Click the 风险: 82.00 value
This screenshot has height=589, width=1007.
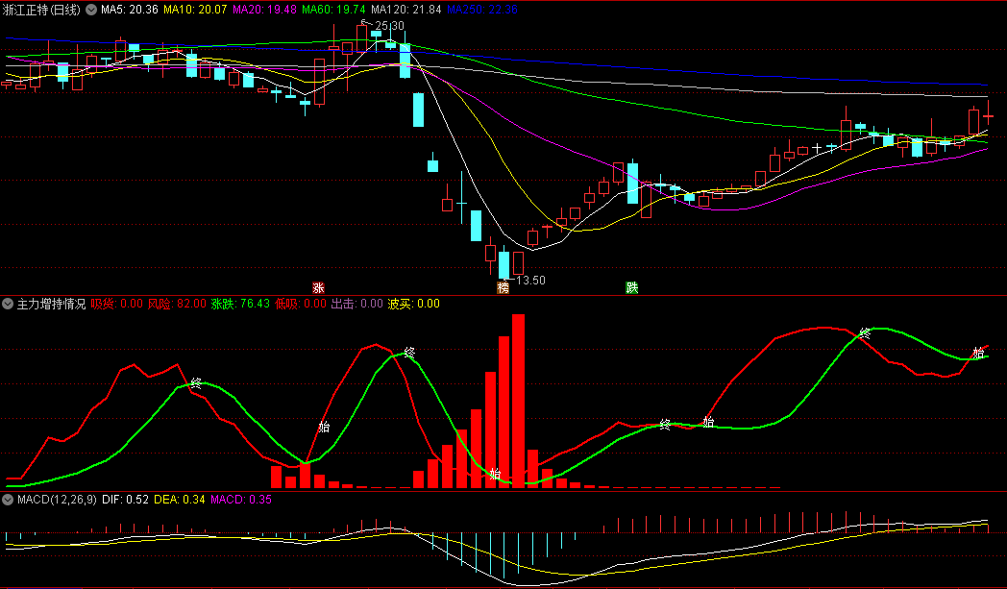pyautogui.click(x=177, y=304)
